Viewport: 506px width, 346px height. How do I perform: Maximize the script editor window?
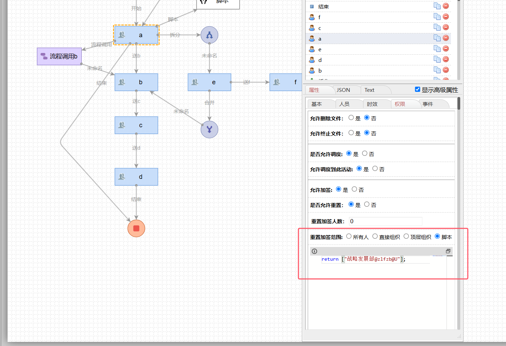448,251
